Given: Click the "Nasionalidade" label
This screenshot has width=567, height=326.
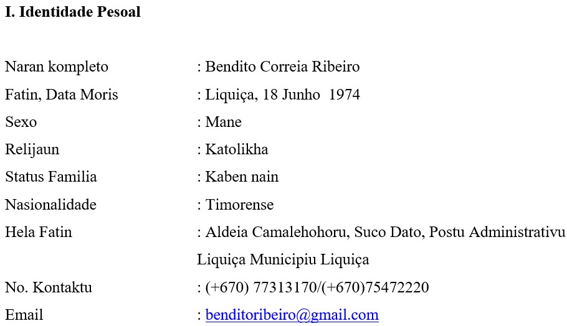Looking at the screenshot, I should click(x=51, y=205).
